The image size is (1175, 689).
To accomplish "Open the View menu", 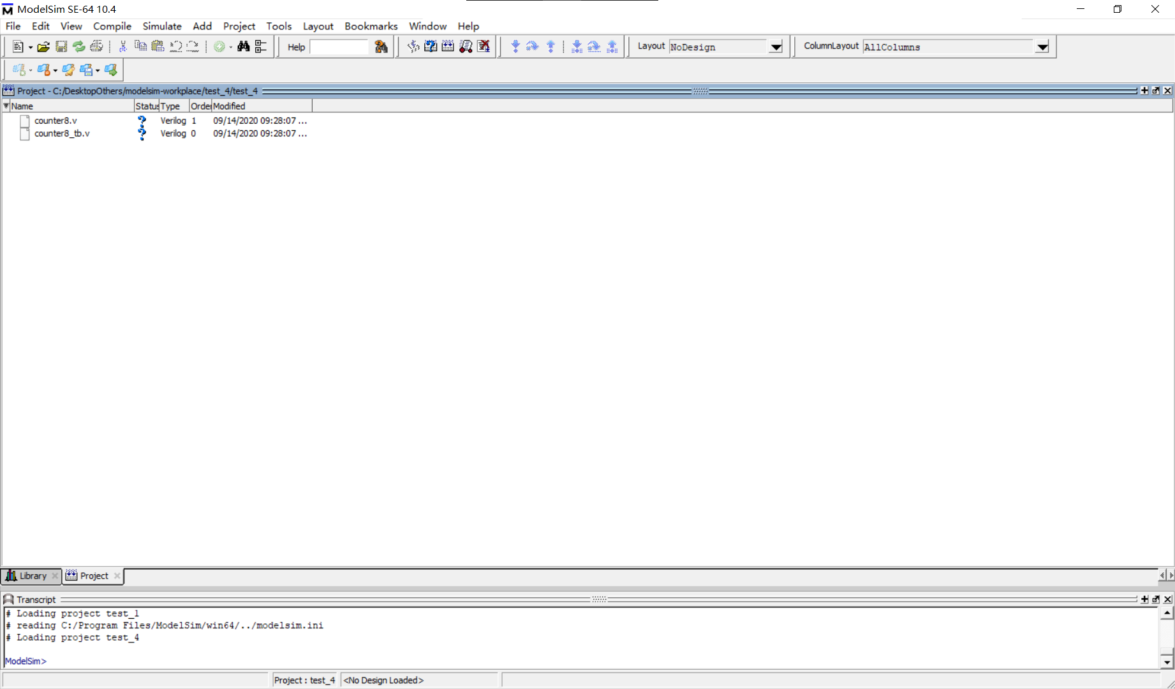I will coord(71,26).
